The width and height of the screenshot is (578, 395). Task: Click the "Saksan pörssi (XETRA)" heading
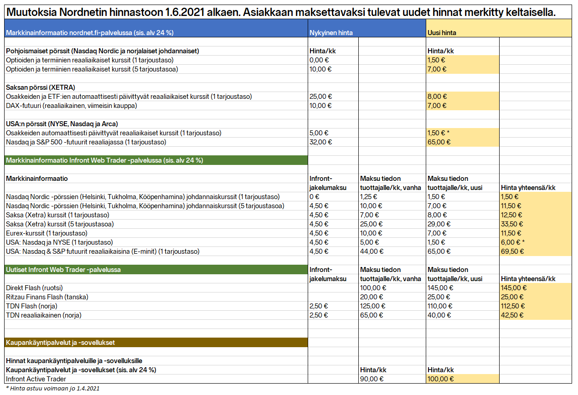click(41, 87)
